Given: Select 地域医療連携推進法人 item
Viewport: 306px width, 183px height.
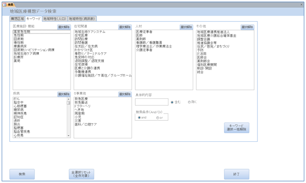Looking at the screenshot, I should click(225, 32).
